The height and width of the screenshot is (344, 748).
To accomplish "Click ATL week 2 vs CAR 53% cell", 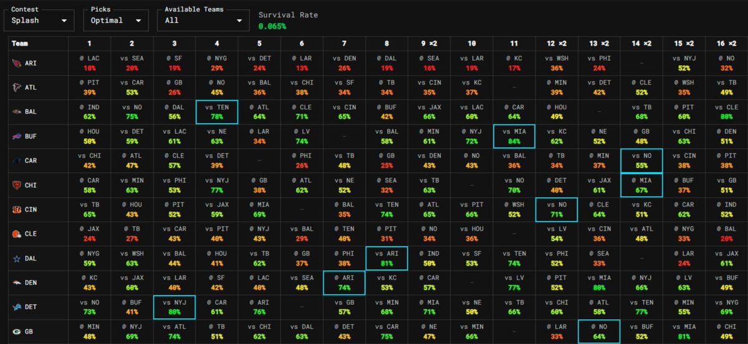I will (x=132, y=88).
